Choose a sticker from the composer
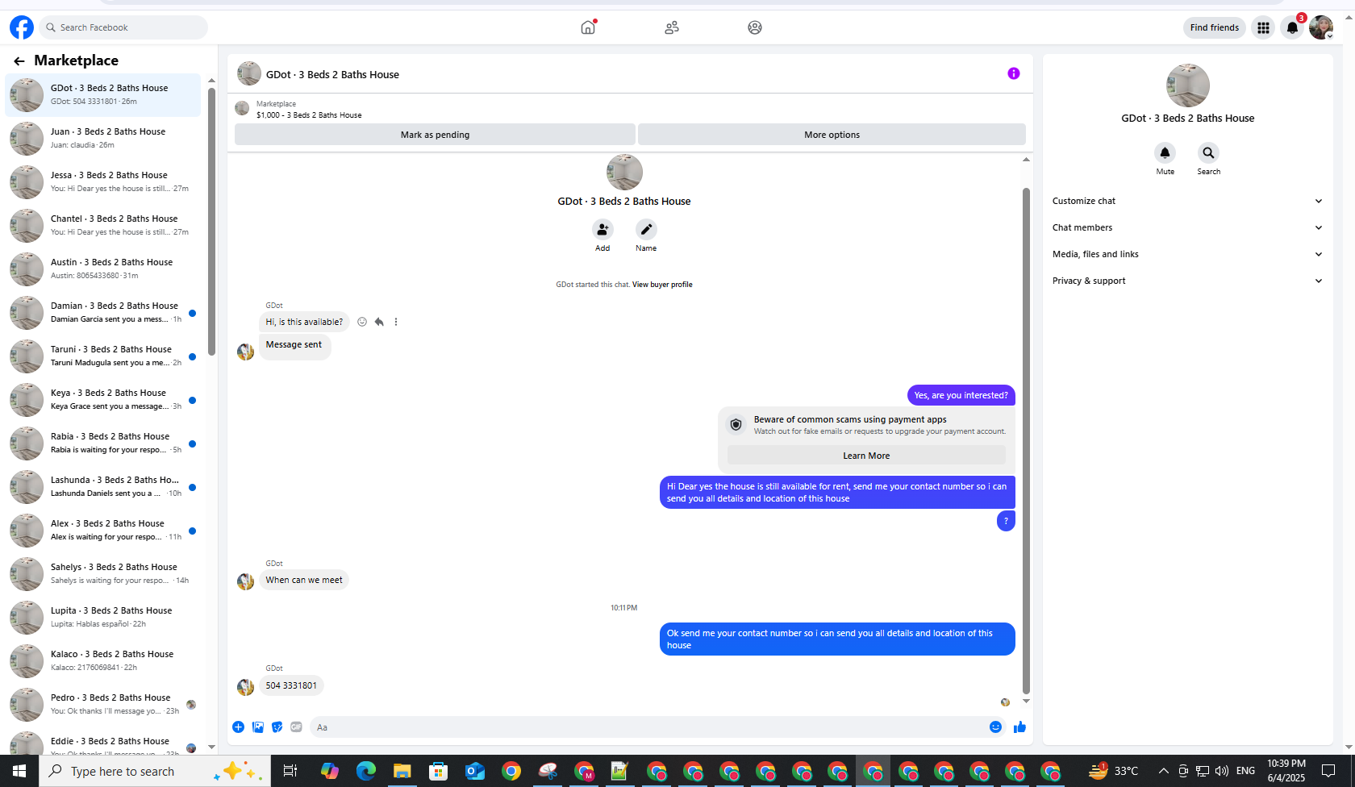Screen dimensions: 1355x787 (277, 727)
